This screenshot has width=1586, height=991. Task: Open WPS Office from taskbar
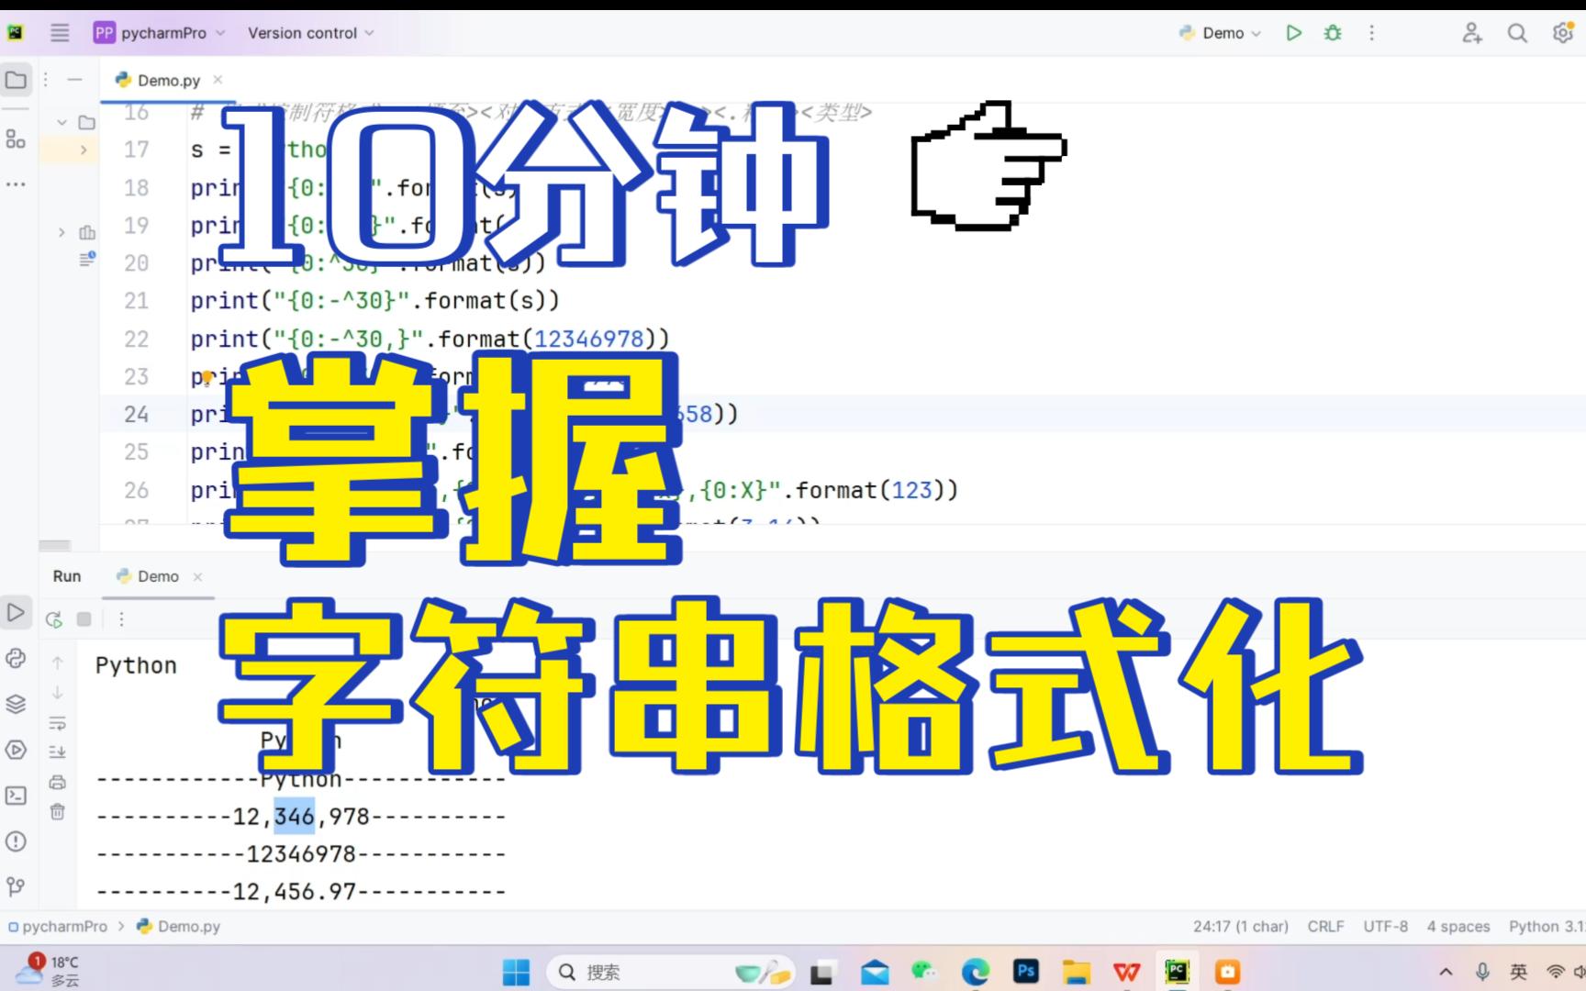[1127, 972]
